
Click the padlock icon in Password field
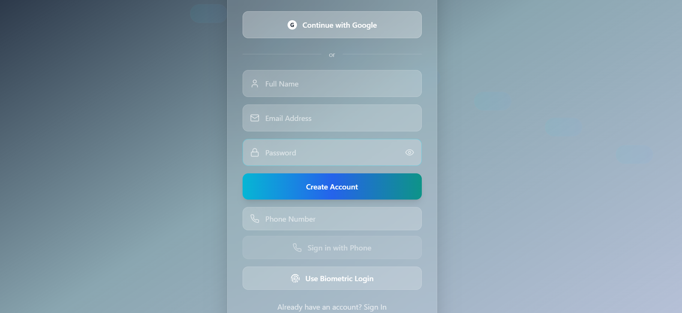[255, 152]
